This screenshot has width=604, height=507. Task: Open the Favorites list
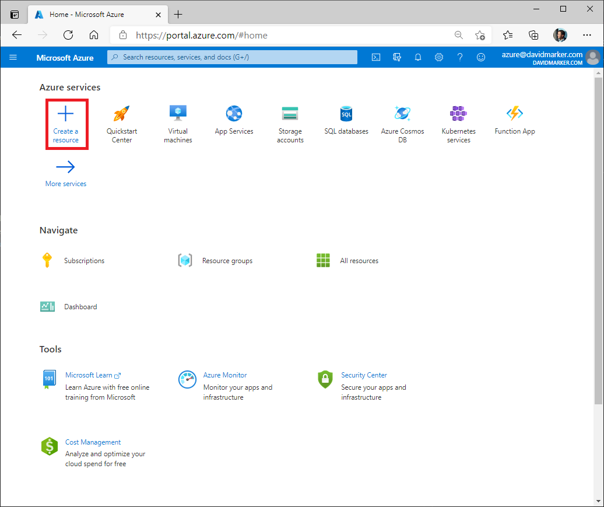(508, 35)
